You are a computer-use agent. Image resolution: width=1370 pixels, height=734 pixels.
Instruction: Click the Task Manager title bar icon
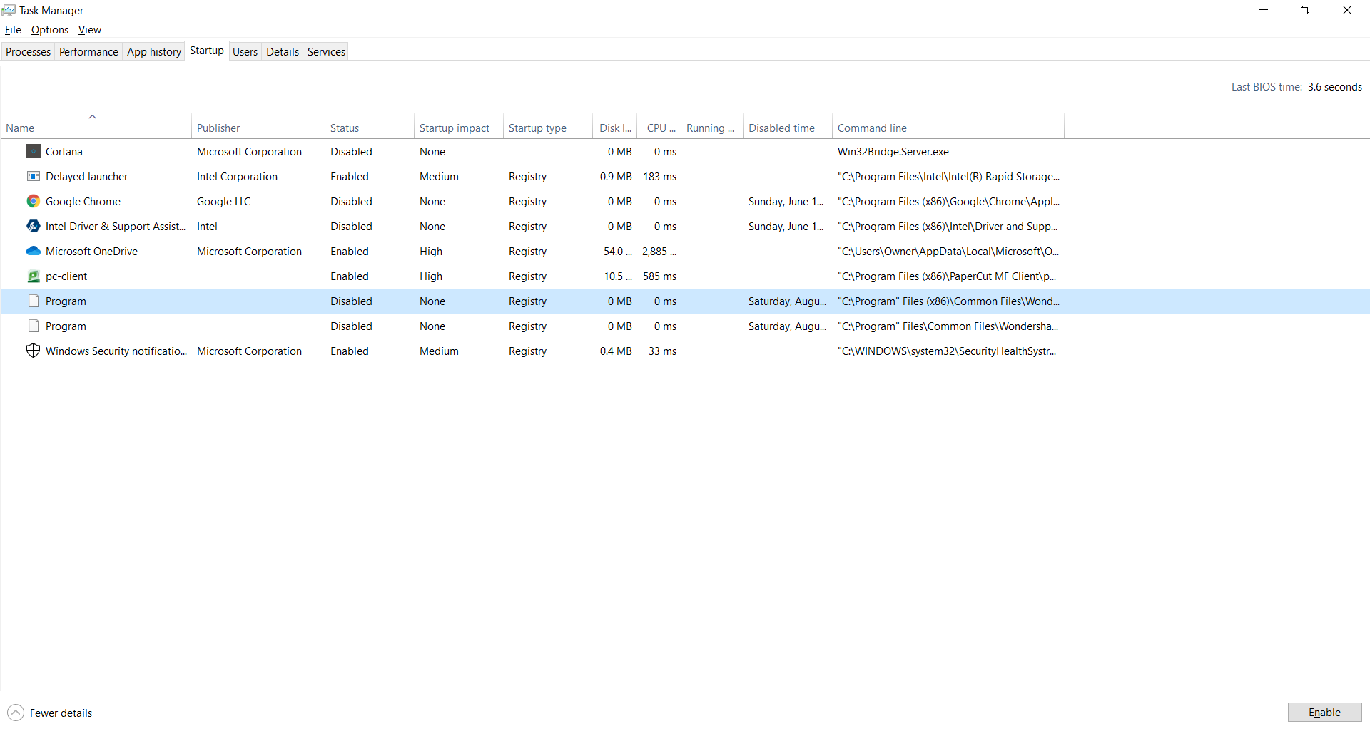[9, 10]
